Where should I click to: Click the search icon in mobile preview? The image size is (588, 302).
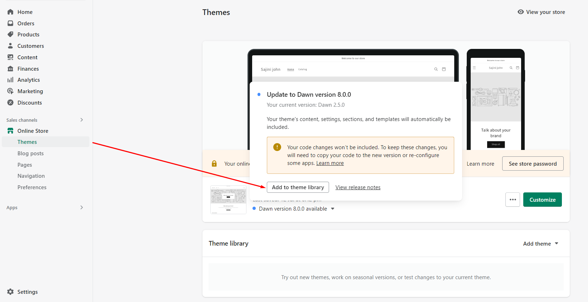(511, 67)
